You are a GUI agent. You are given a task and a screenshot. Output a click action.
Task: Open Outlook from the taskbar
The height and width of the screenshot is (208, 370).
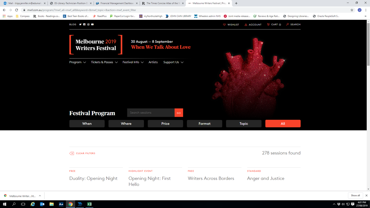[x=42, y=204]
